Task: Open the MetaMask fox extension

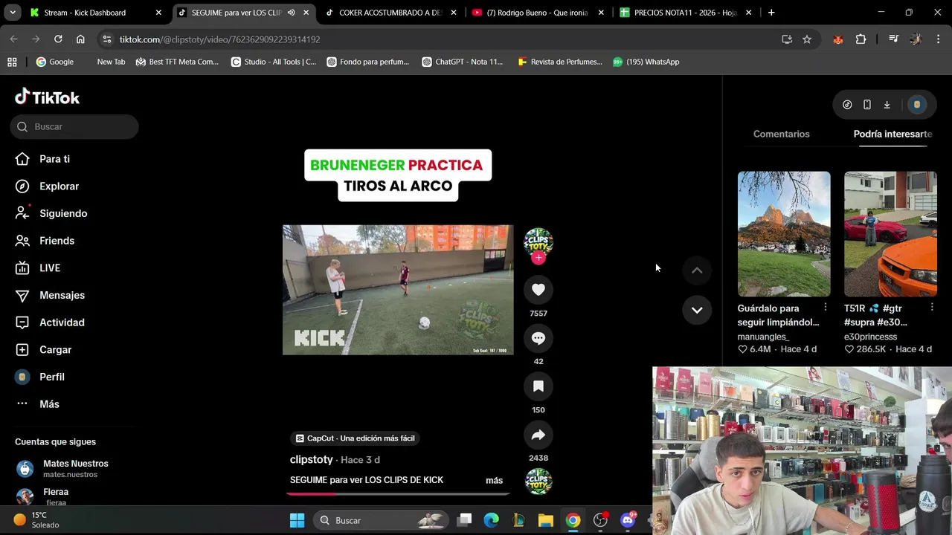Action: point(838,39)
